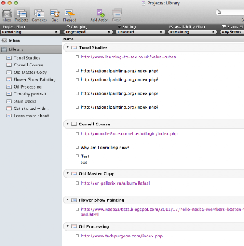
Task: Click project icon beside Cornell Course heading
Action: click(74, 124)
